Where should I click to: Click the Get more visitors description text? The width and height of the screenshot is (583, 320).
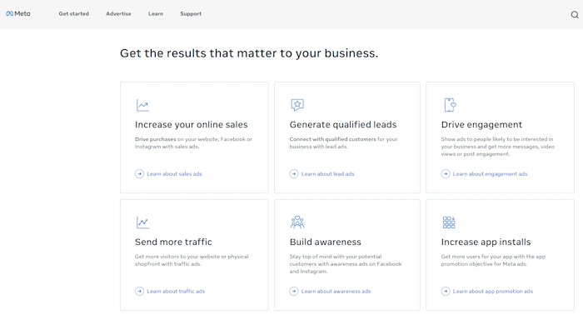click(x=192, y=260)
